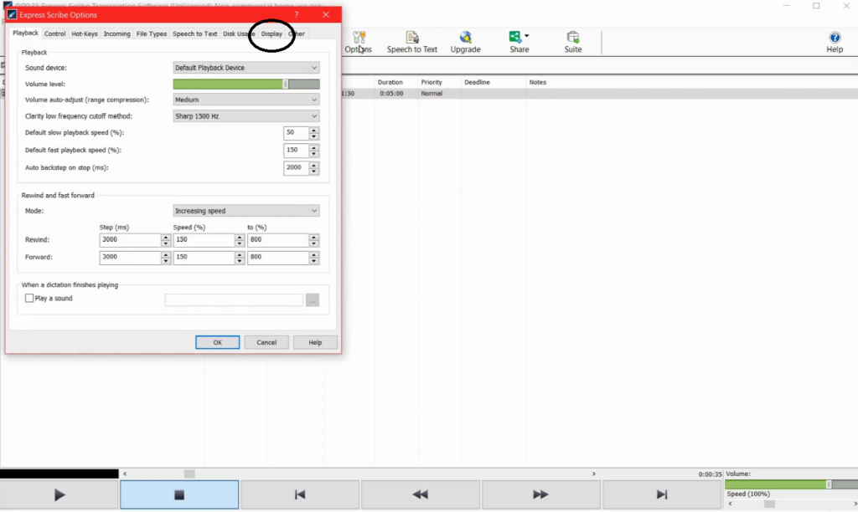Click the Forward speed input field

(x=204, y=258)
